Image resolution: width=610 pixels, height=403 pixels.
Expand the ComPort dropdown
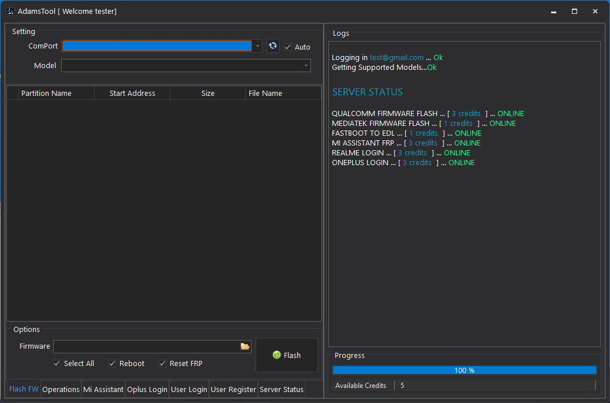[x=257, y=46]
